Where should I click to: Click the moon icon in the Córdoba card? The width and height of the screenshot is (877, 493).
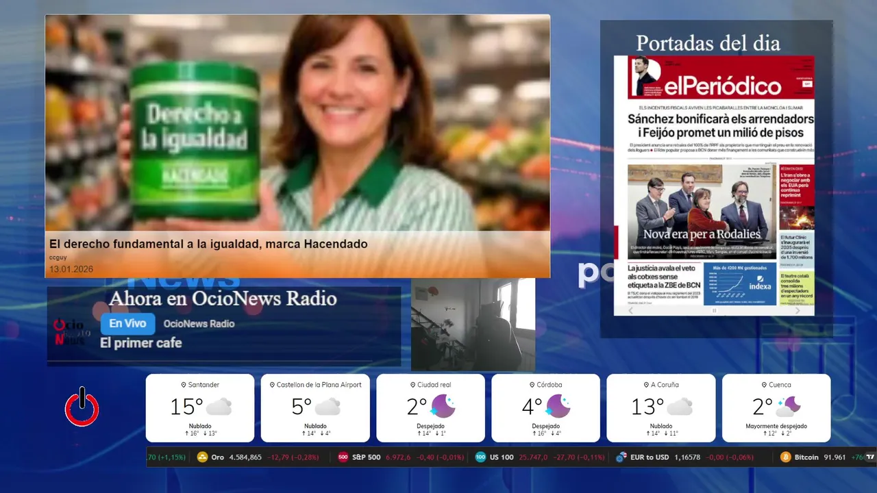[x=557, y=407]
